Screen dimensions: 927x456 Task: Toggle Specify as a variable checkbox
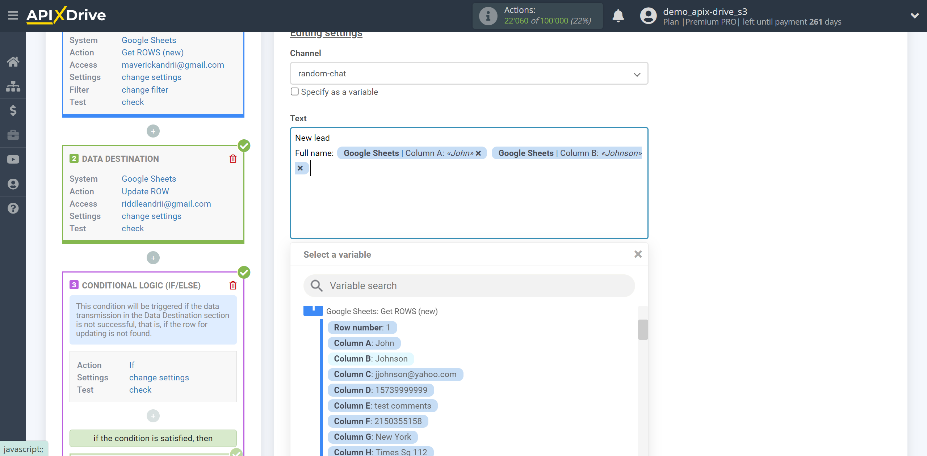pyautogui.click(x=295, y=92)
